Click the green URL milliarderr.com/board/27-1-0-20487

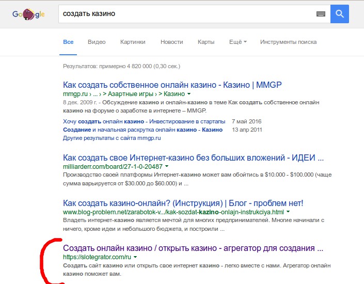(113, 166)
